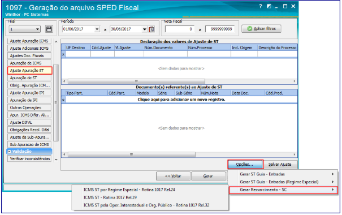
Task: Open the start date 01/06/2017 dropdown
Action: click(x=97, y=29)
